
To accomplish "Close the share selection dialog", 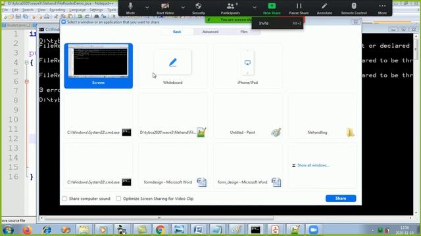I will tap(355, 22).
